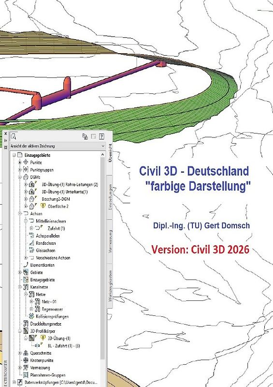The image size is (273, 387).
Task: Click the Knotenpunkte intersection icon
Action: pos(26,360)
